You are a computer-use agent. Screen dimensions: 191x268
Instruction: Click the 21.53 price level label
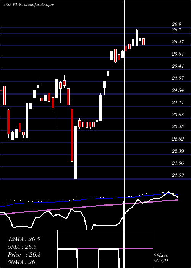point(178,175)
